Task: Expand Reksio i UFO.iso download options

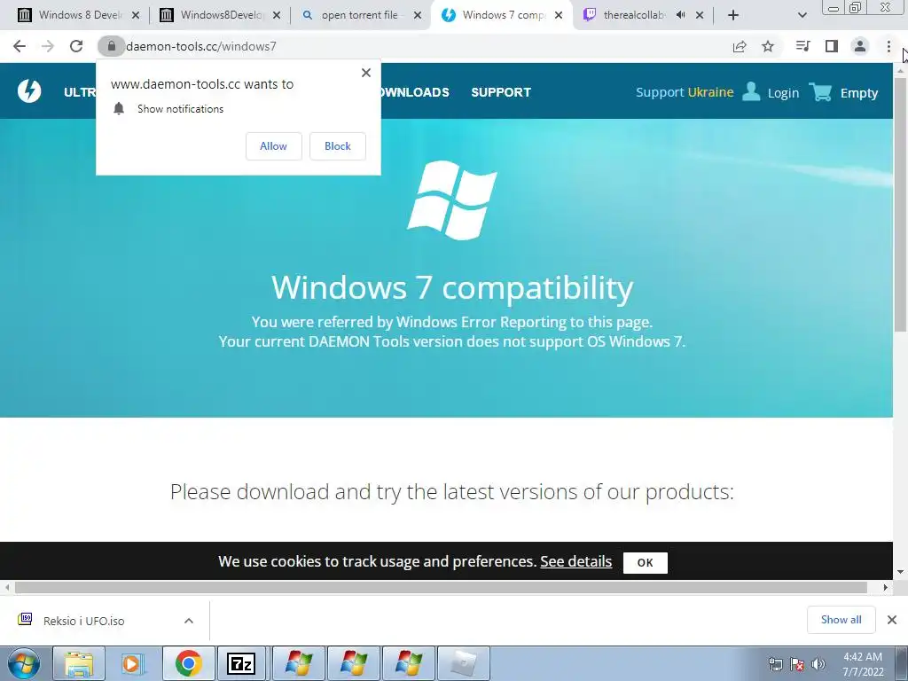Action: coord(189,621)
